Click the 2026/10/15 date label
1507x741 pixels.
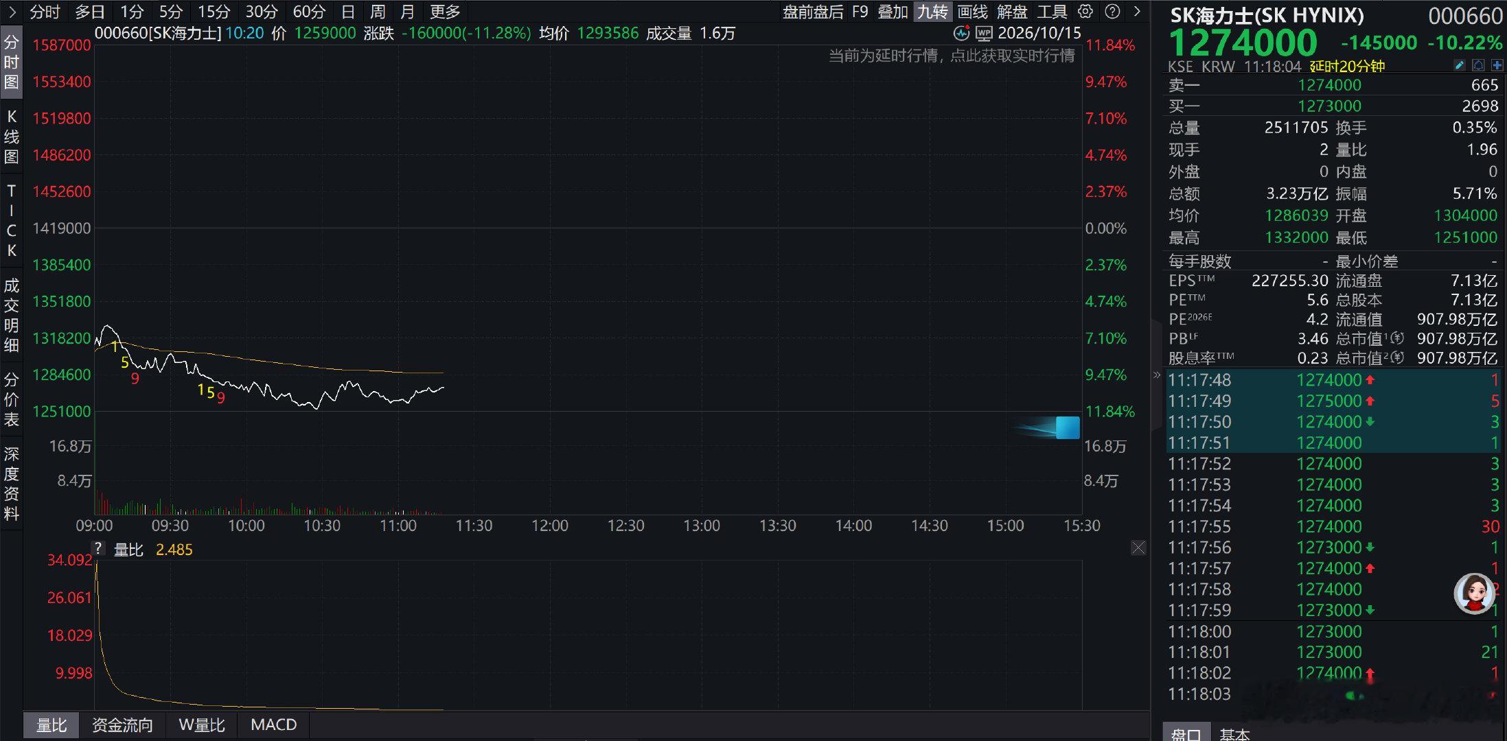coord(1039,33)
